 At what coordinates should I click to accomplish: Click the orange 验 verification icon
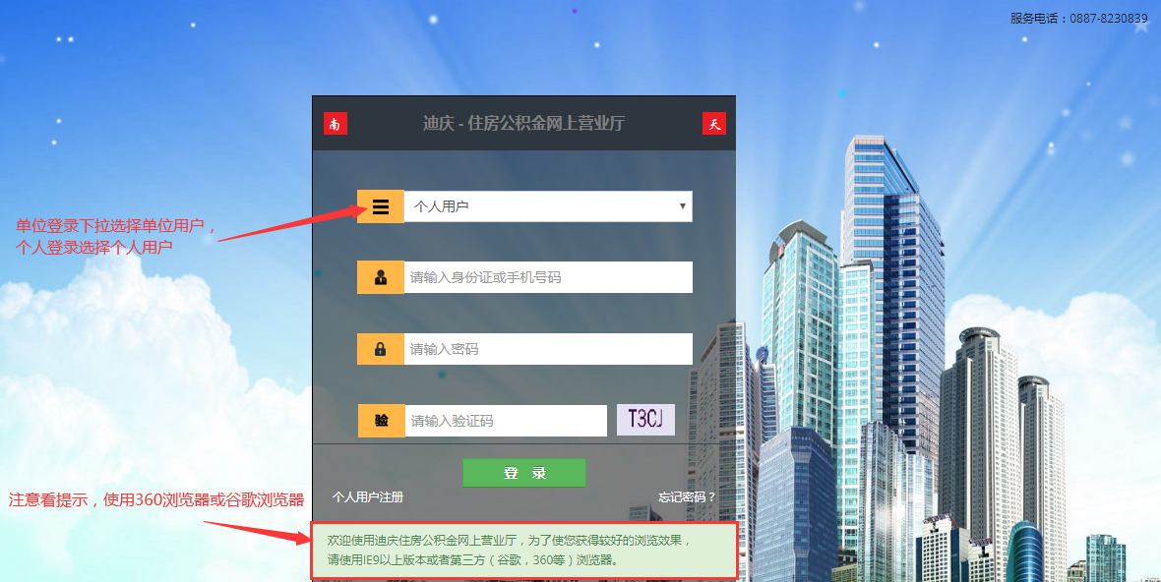382,421
